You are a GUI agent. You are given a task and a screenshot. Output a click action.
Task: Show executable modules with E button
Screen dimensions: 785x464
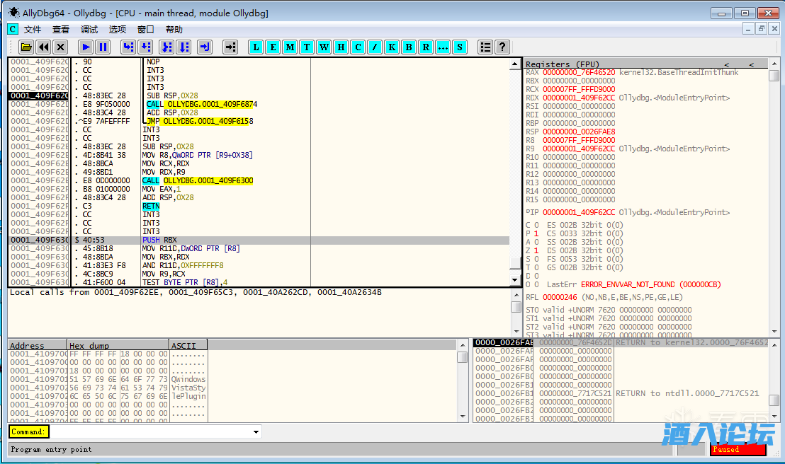click(273, 47)
